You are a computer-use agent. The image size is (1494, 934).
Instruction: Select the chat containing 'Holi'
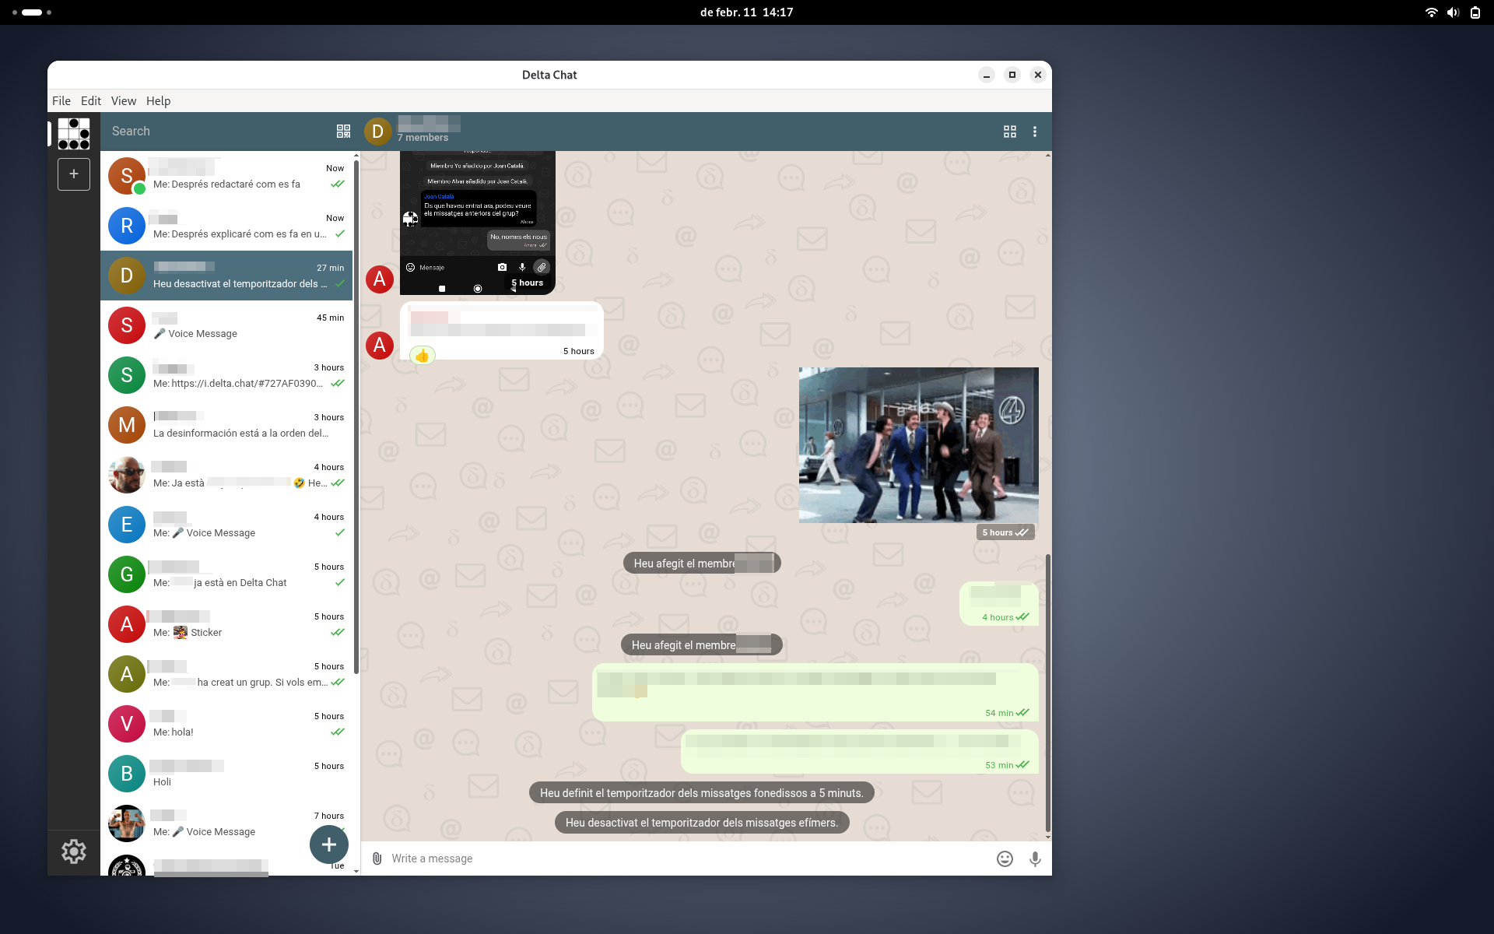226,773
